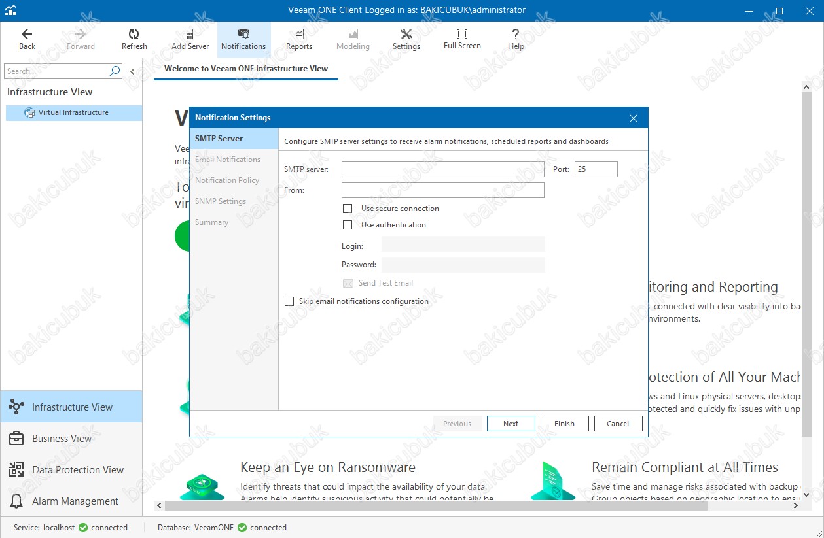Click the 'Infrastructure View' pane heading

tap(50, 92)
